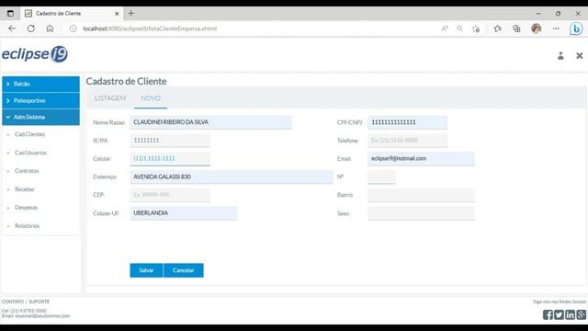Open the site info icon in the address bar
This screenshot has width=588, height=331.
point(73,29)
